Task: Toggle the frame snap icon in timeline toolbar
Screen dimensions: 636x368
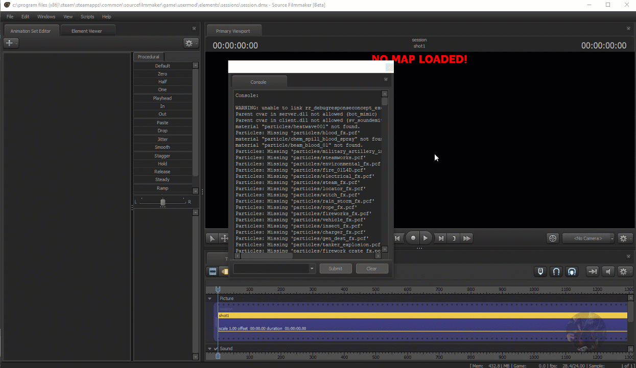Action: [x=540, y=271]
